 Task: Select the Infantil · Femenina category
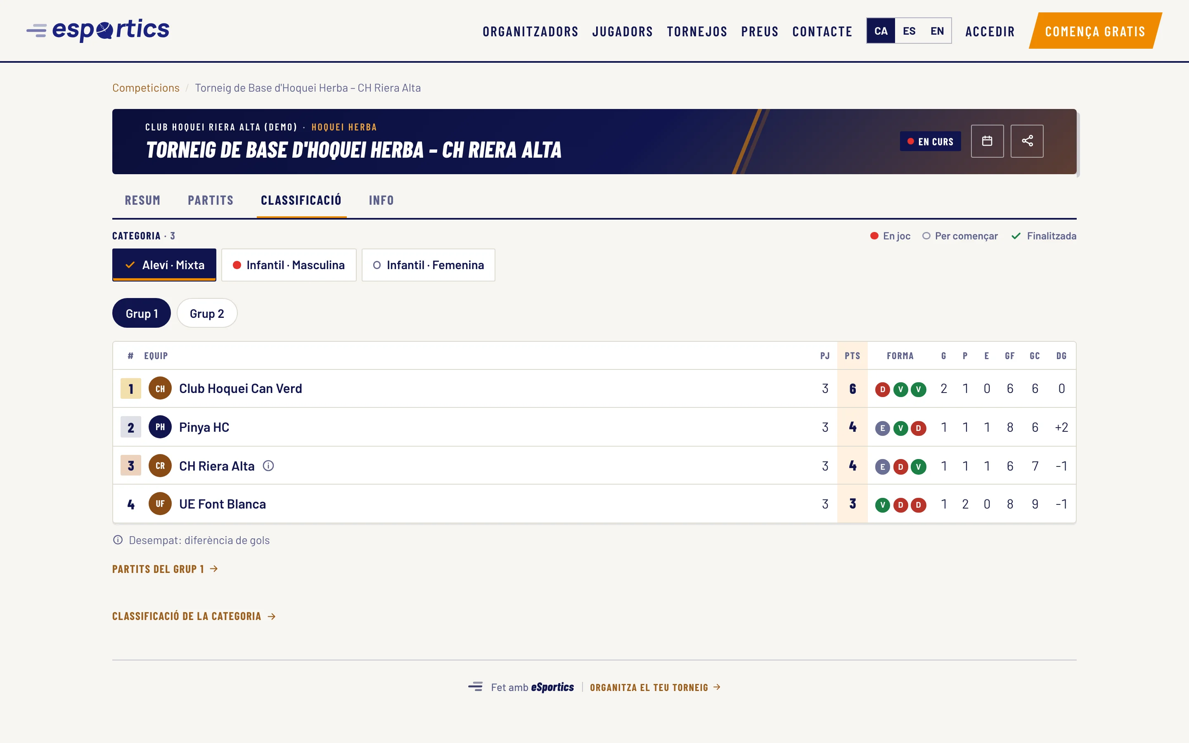429,265
